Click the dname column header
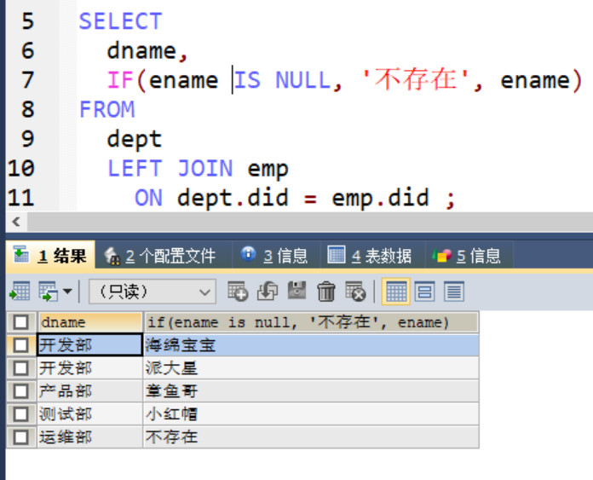The width and height of the screenshot is (593, 480). coord(90,322)
